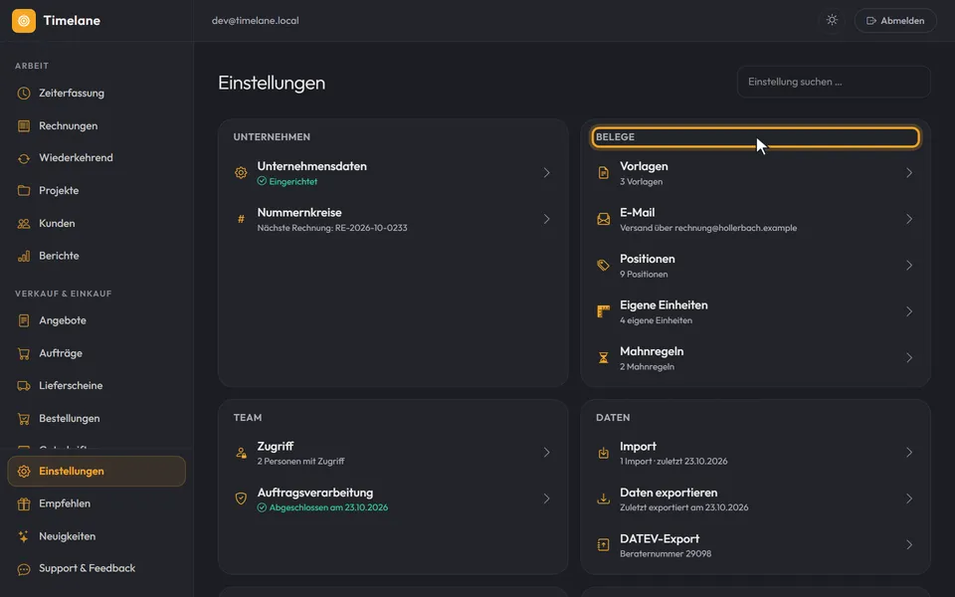Screen dimensions: 955x597
Task: Open Zeiterfassung from the sidebar menu
Action: tap(96, 94)
